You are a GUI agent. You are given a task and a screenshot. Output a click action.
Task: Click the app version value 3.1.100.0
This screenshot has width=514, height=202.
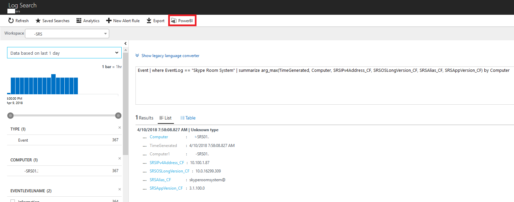pos(197,188)
